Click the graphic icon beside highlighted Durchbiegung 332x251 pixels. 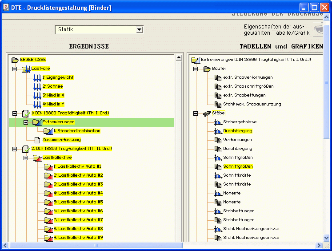coord(218,131)
